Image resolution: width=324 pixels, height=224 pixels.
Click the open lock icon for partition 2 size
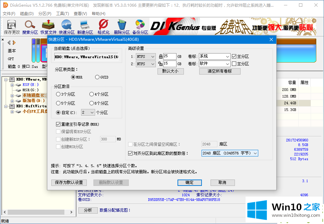tap(160, 64)
